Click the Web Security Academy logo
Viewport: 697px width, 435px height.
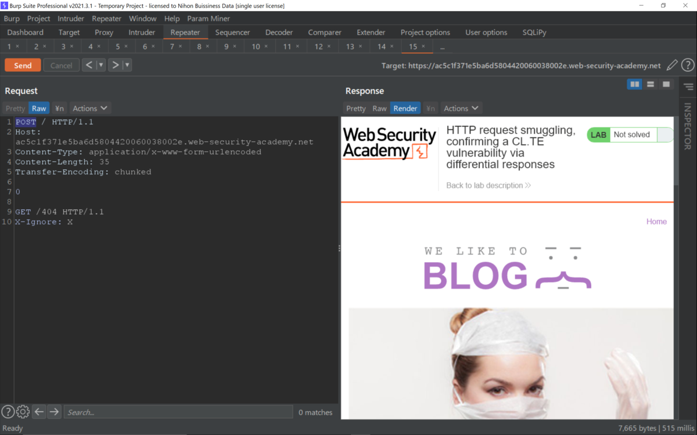pos(389,144)
